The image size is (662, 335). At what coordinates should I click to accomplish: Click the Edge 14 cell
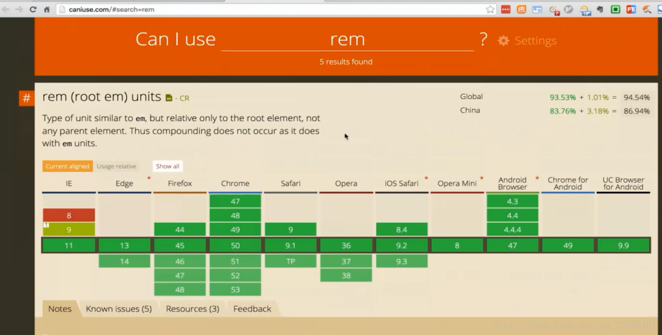(125, 261)
